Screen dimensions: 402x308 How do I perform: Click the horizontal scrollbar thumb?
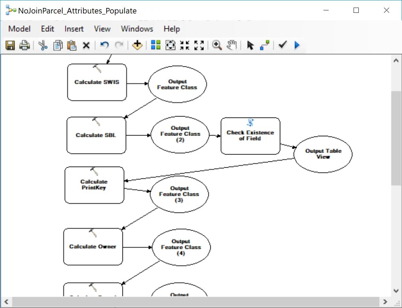195,302
